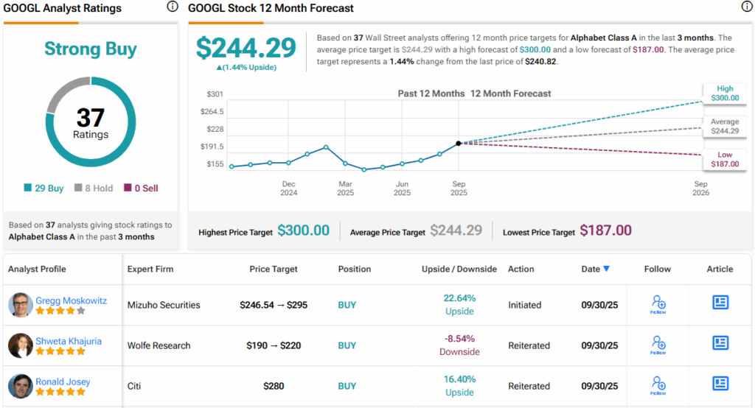Select the High $300.00 forecast label
The height and width of the screenshot is (408, 755).
coord(723,93)
